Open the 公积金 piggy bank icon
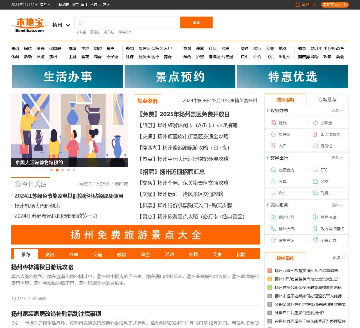Image resolution: width=360 pixels, height=328 pixels. [x=315, y=123]
